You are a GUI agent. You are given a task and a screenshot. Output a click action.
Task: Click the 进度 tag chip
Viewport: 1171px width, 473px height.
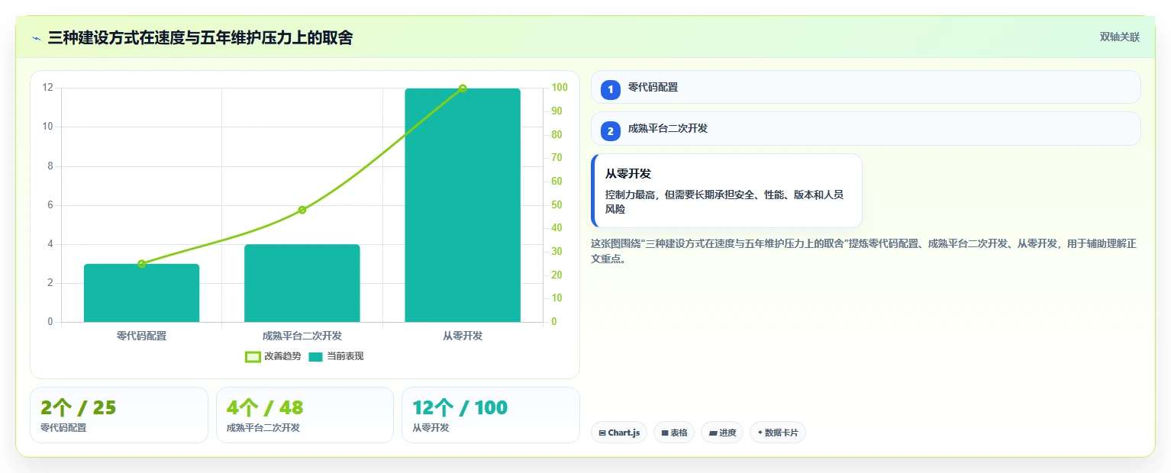point(722,433)
